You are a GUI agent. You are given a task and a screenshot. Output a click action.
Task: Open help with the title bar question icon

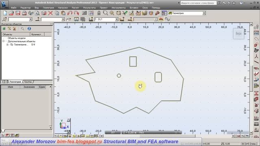click(241, 3)
